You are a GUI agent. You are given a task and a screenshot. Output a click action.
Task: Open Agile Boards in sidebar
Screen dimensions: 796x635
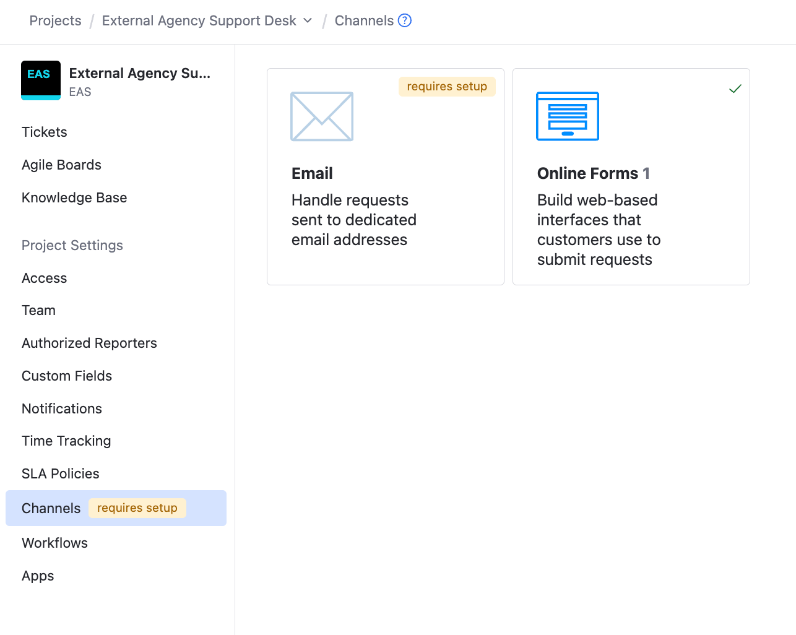(x=61, y=165)
